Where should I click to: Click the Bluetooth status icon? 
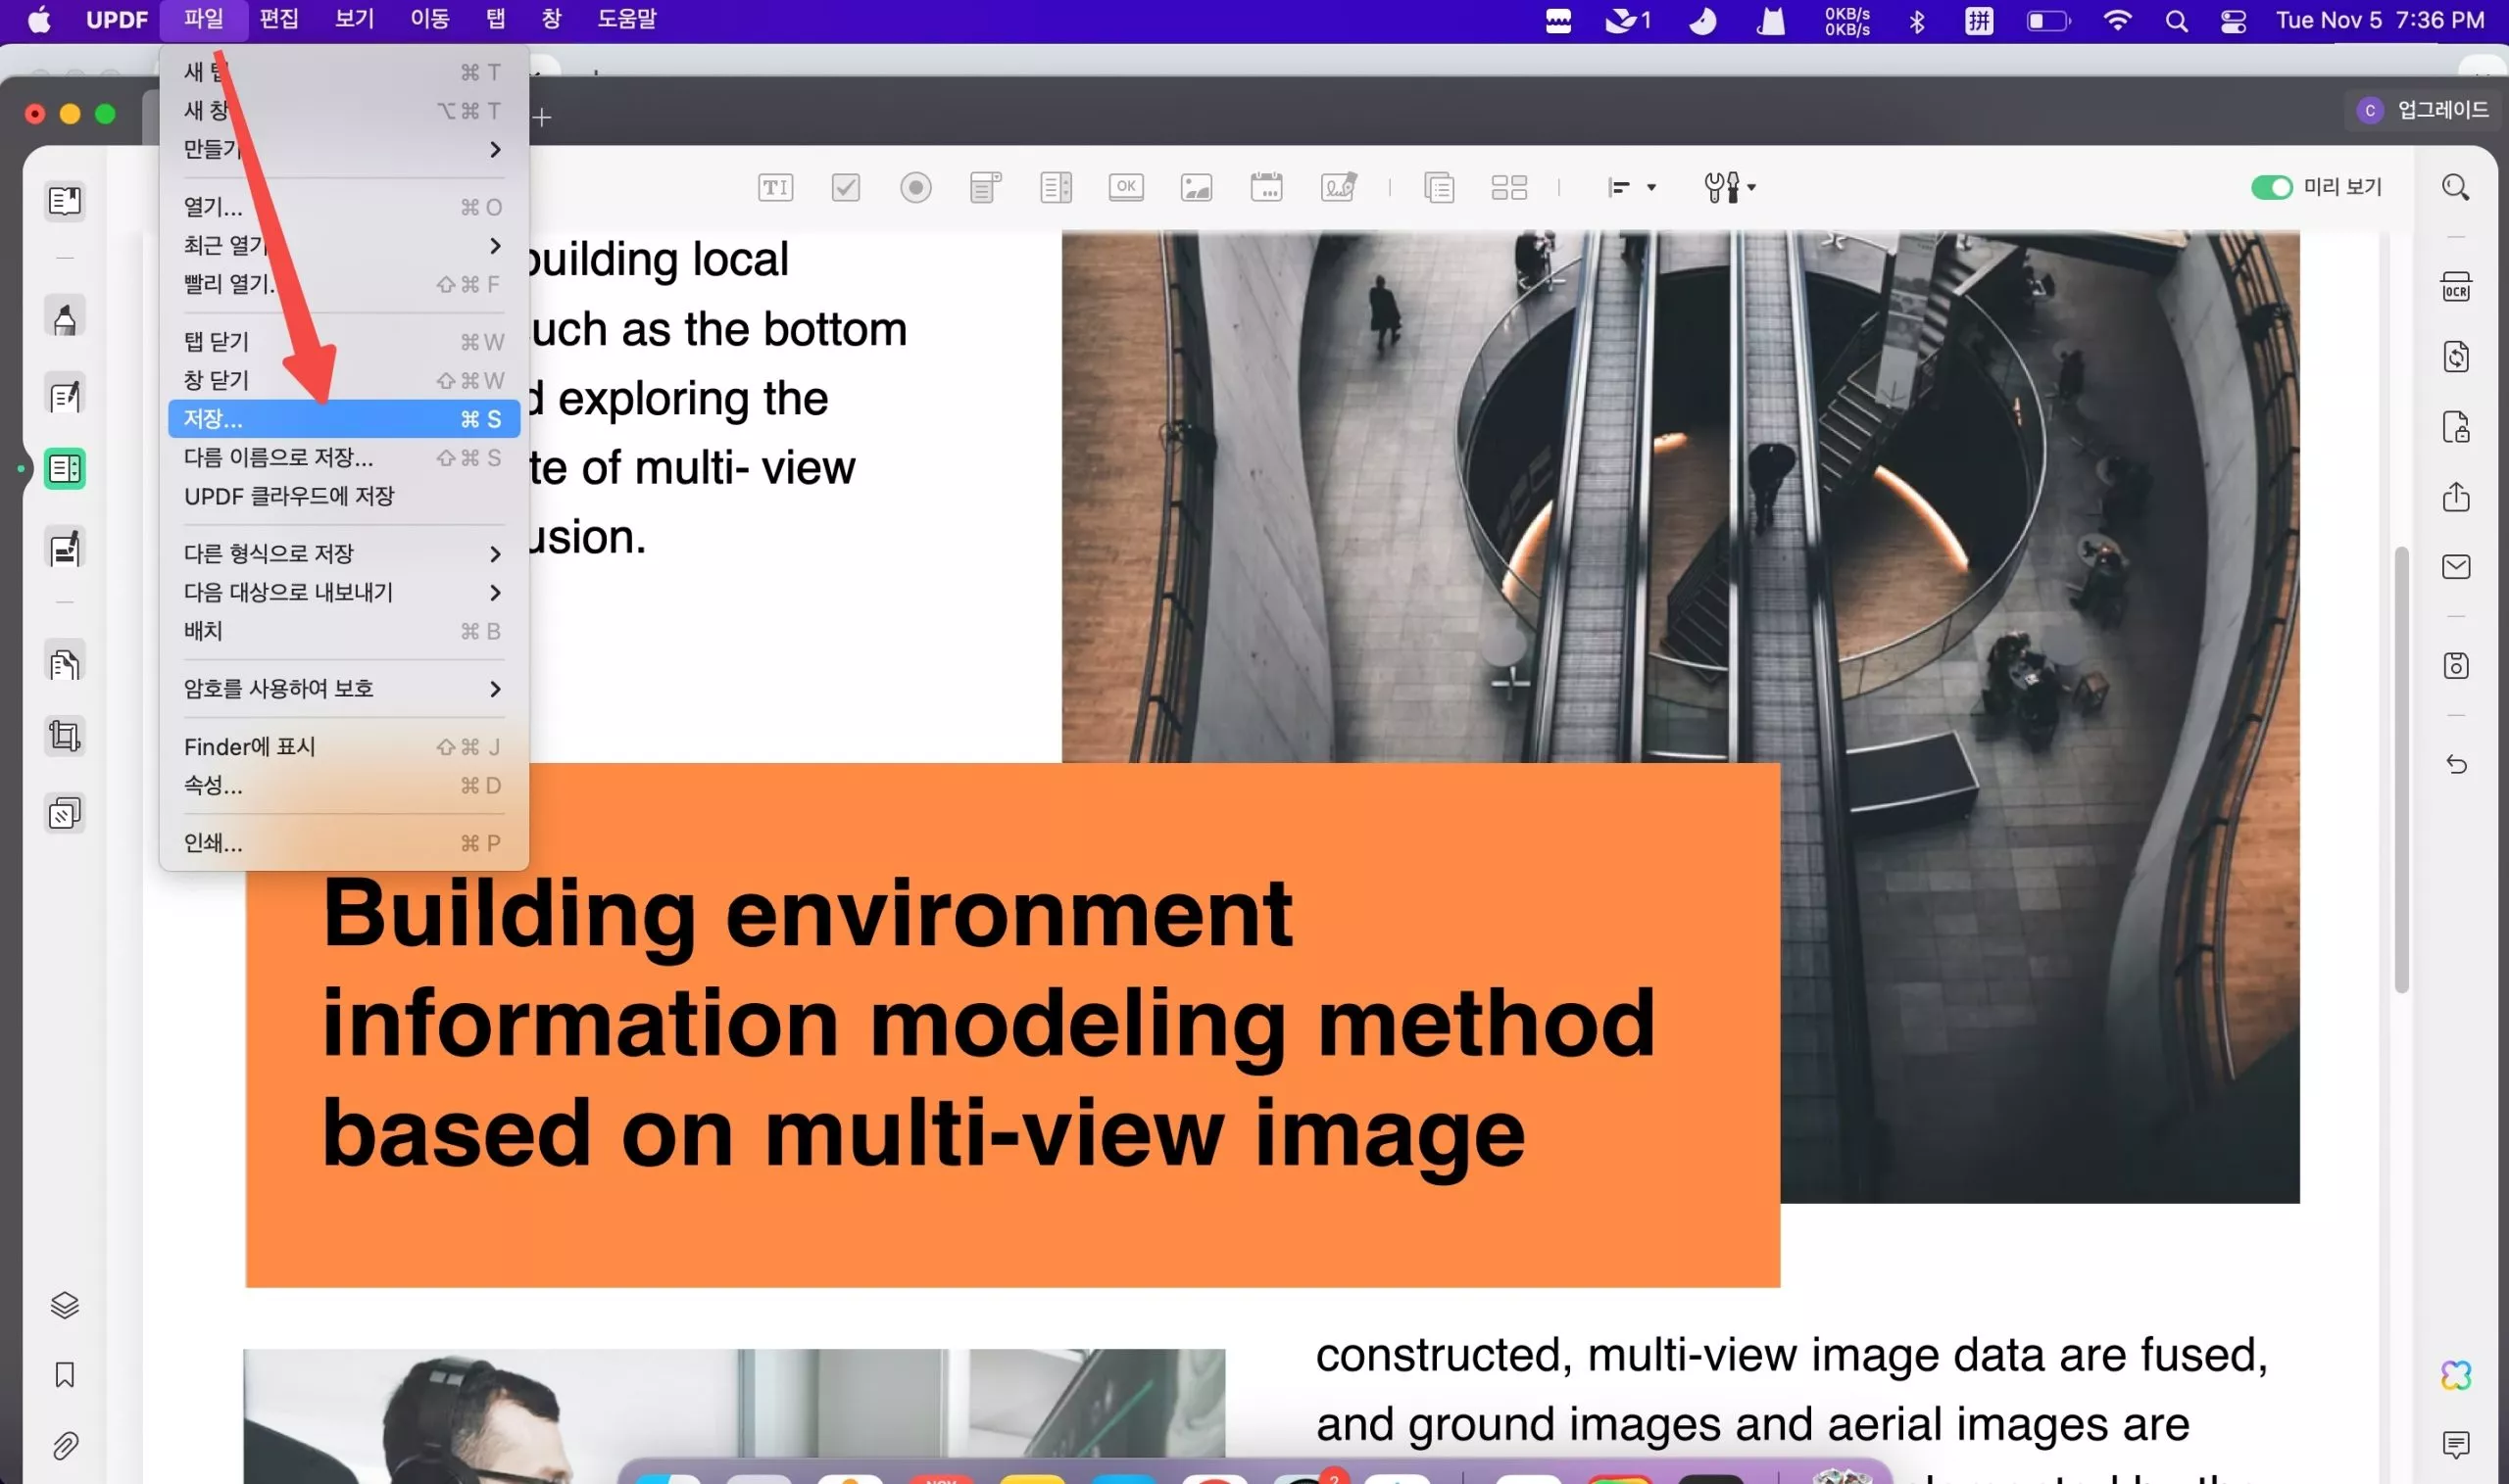coord(1917,20)
